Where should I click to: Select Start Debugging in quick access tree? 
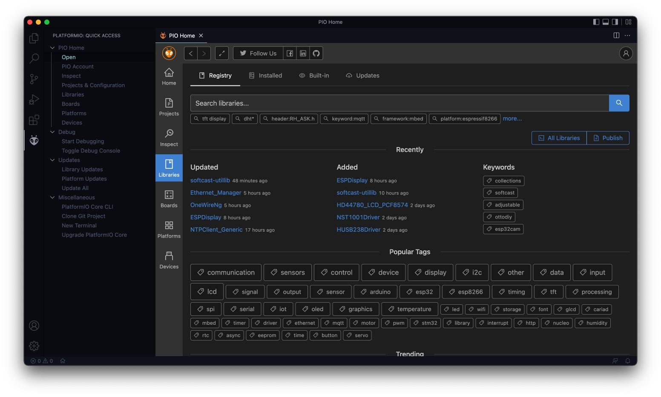[x=83, y=141]
